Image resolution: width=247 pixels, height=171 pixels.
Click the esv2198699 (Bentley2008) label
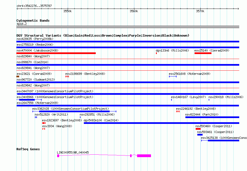(85, 74)
